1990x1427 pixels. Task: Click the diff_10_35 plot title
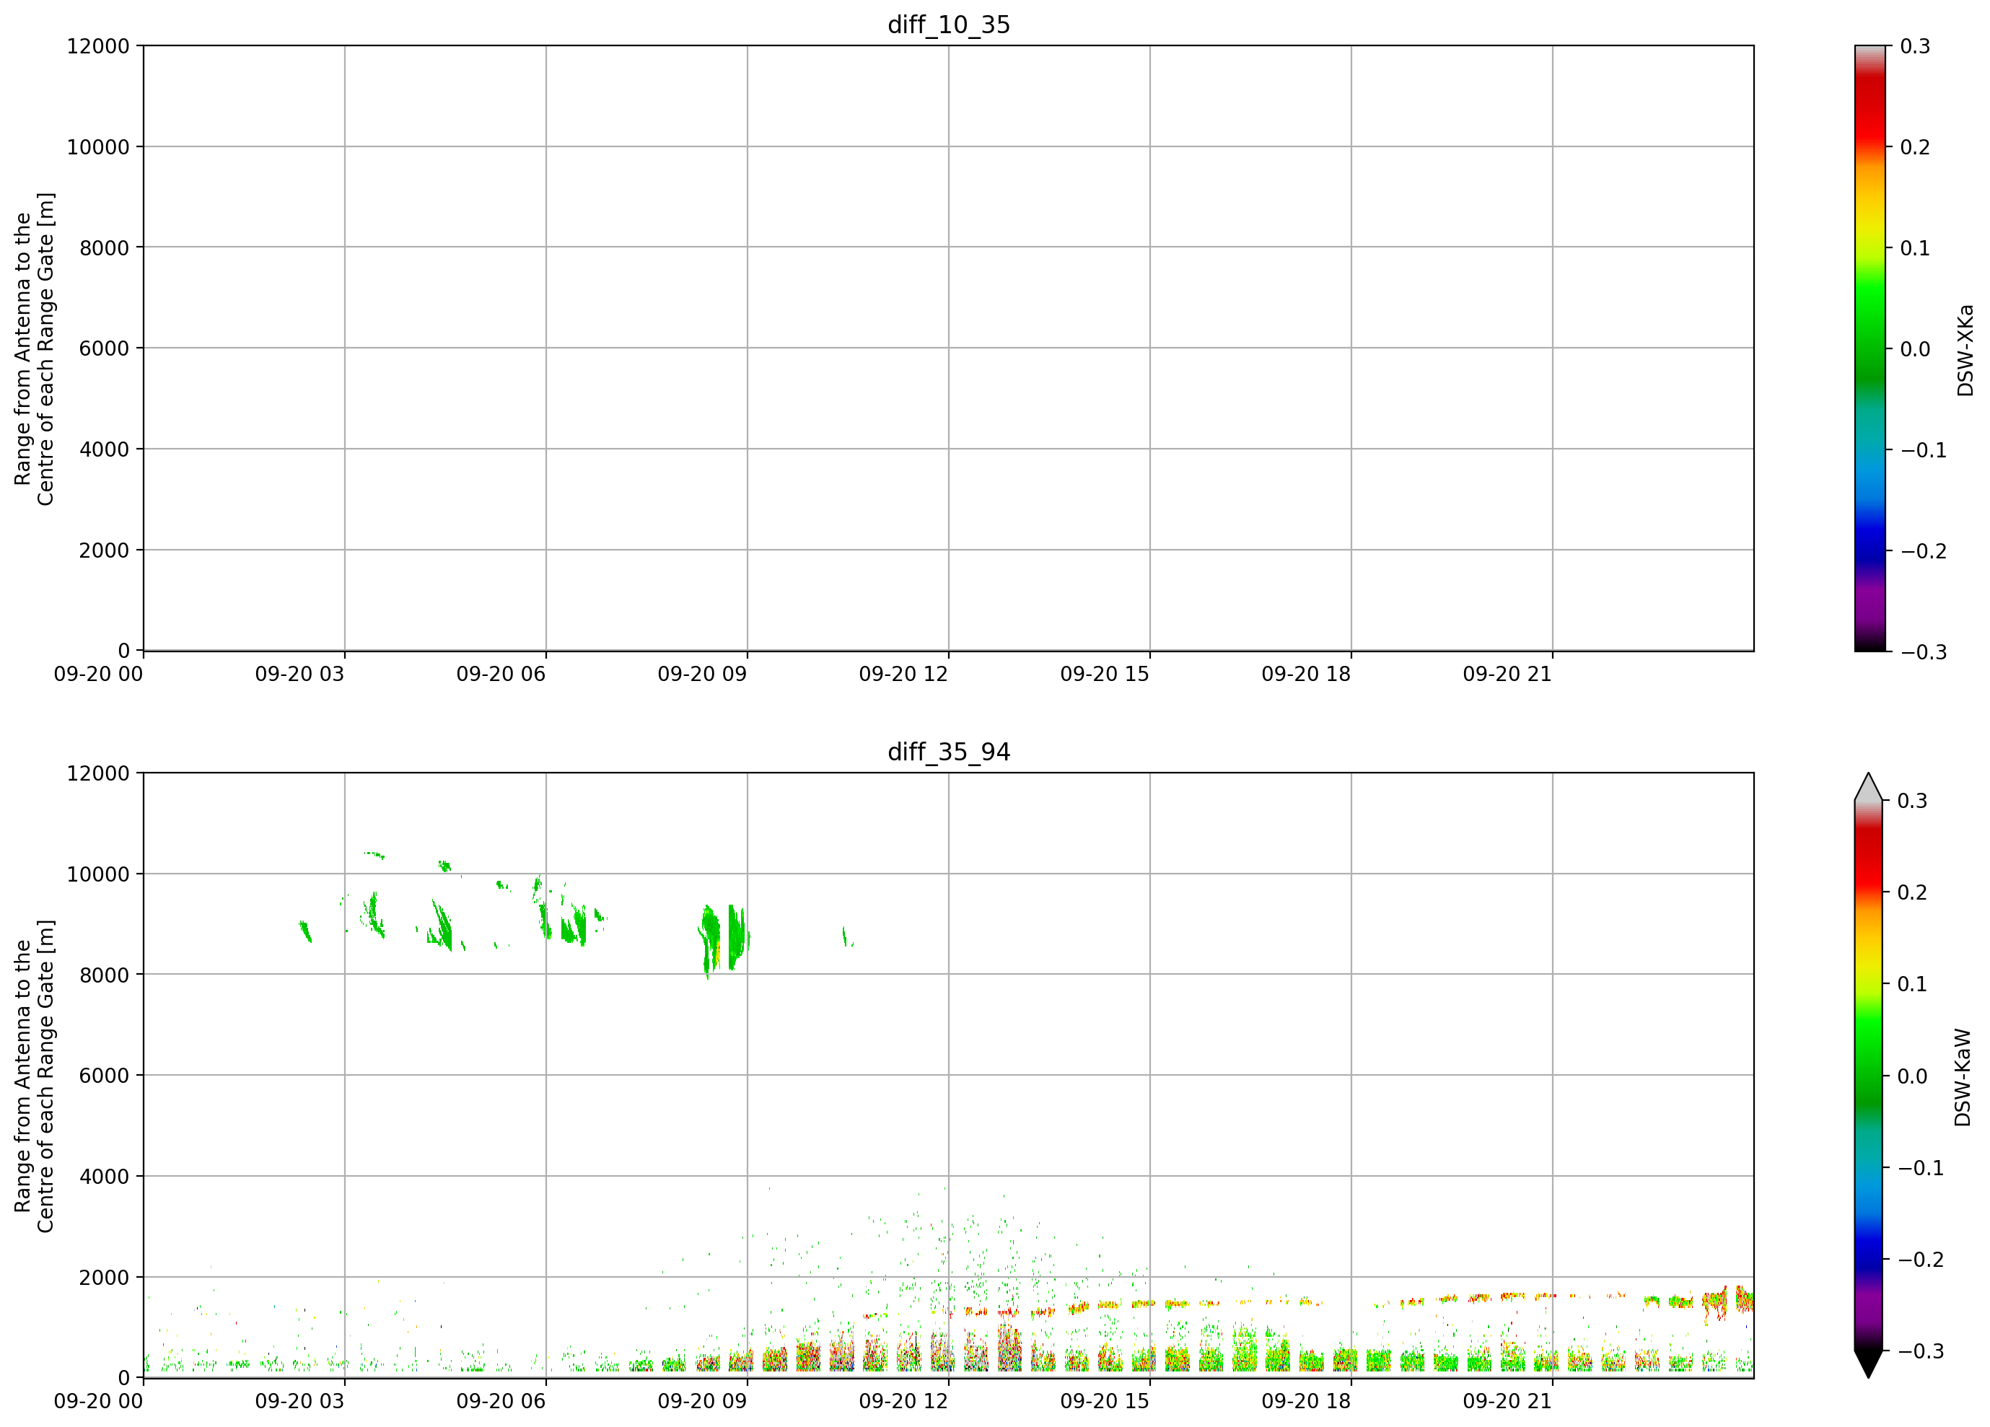click(x=949, y=25)
